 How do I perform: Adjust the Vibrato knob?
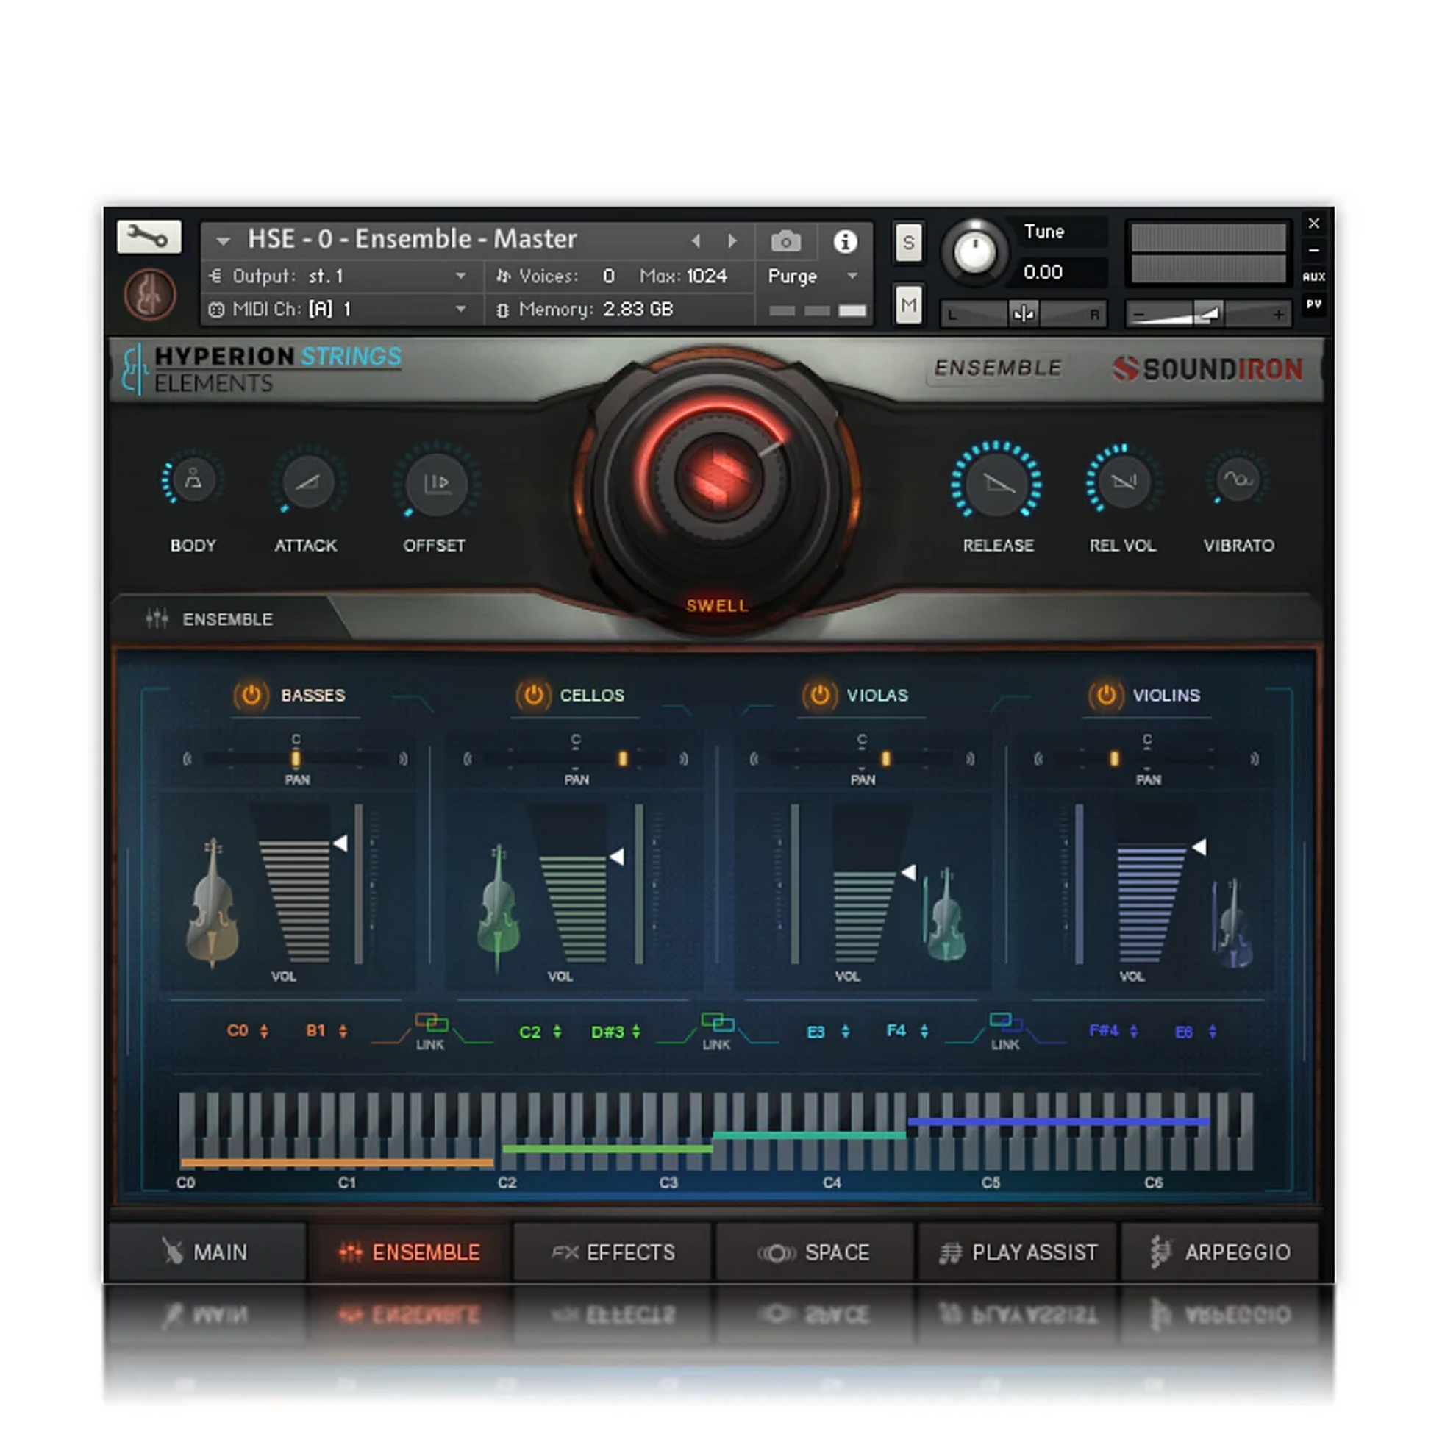(1238, 480)
